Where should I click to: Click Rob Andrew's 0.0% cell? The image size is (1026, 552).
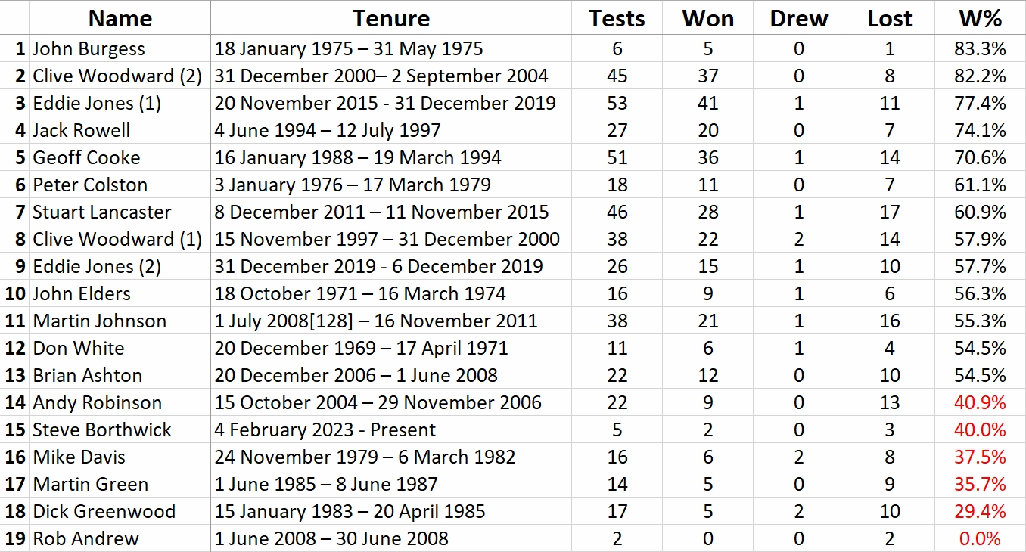[980, 539]
